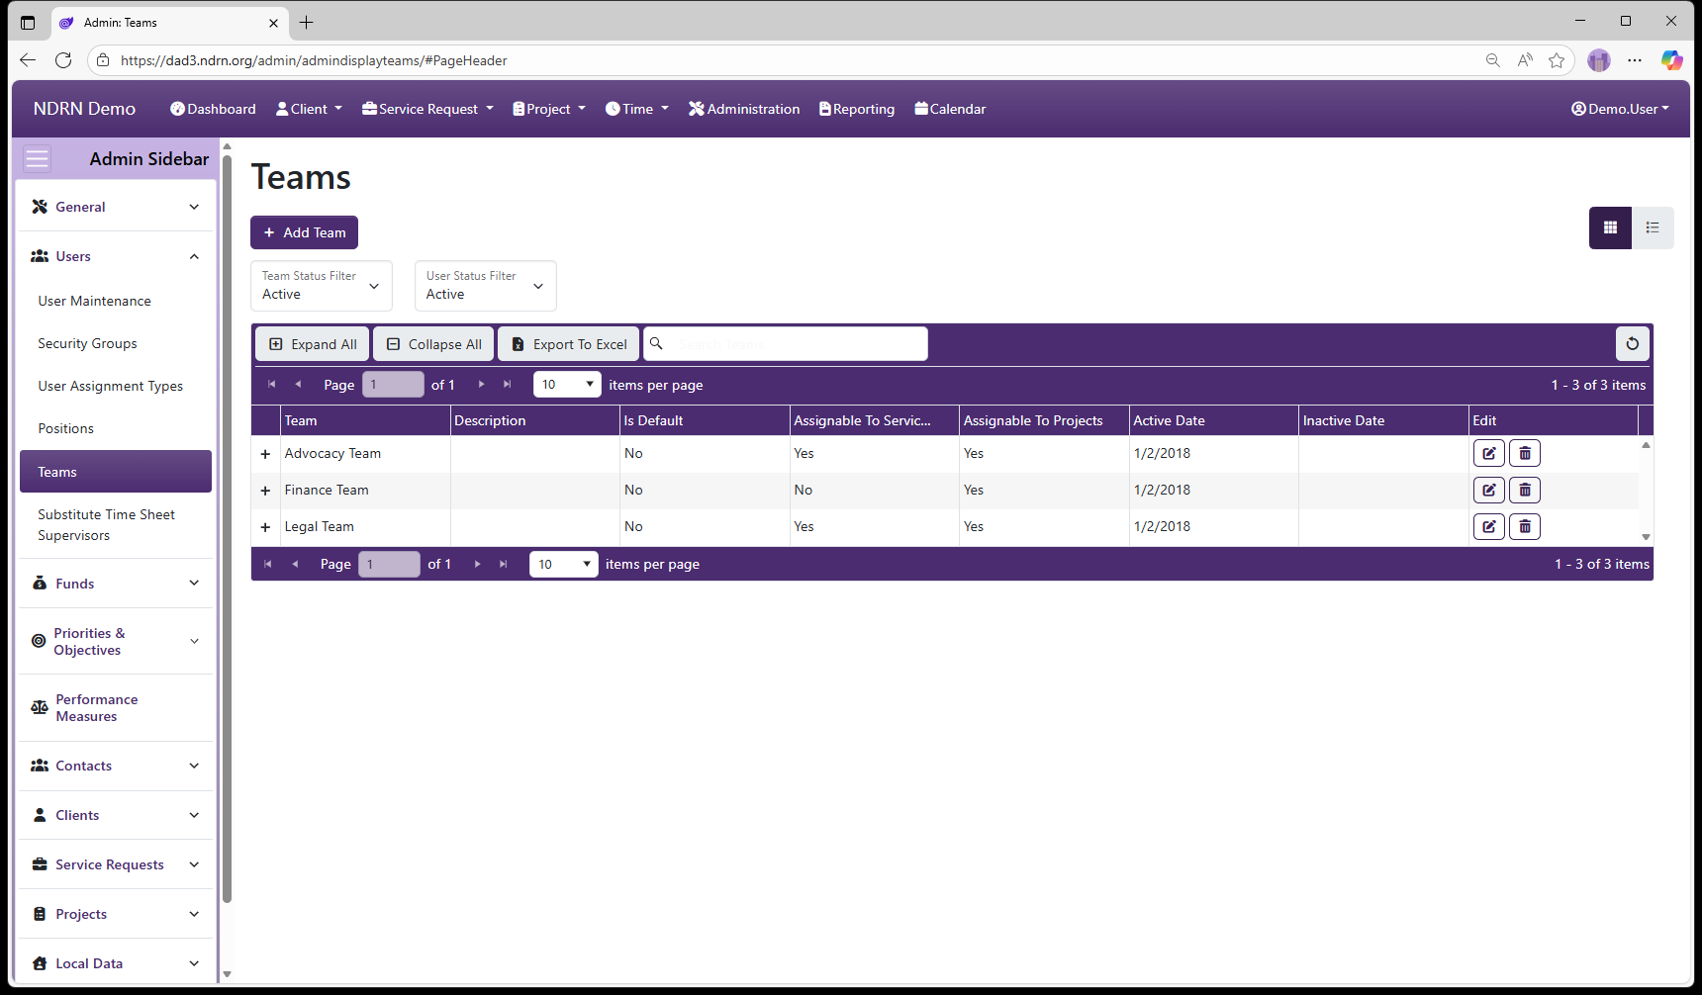This screenshot has width=1702, height=995.
Task: Go to first page in bottom pager
Action: pyautogui.click(x=267, y=564)
